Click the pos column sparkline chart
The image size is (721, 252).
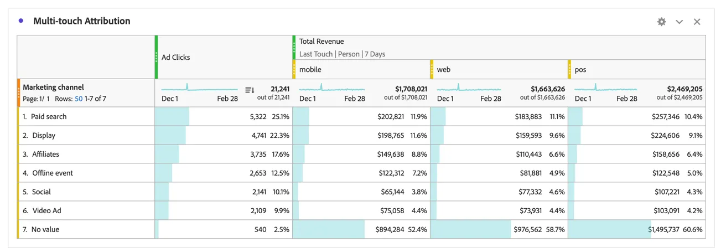(x=606, y=88)
